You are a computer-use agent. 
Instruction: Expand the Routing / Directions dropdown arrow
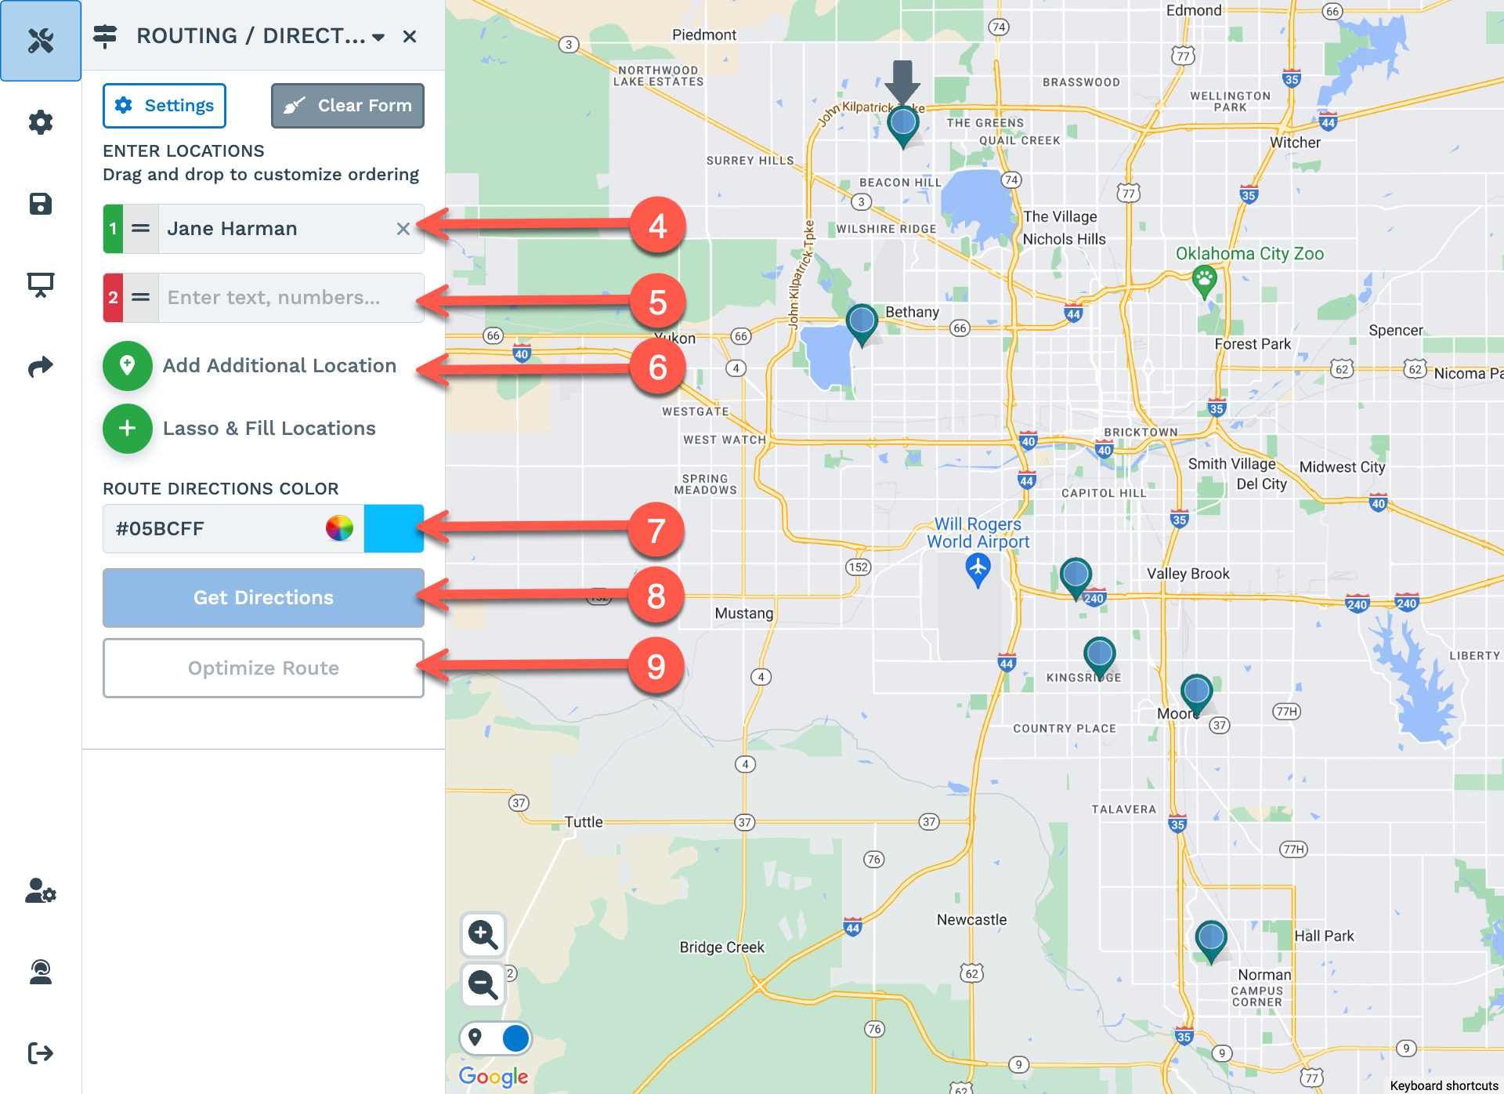click(x=379, y=37)
